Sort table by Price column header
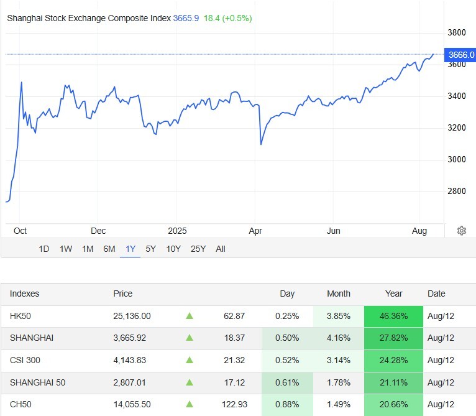Screen dimensions: 476x416 (123, 294)
